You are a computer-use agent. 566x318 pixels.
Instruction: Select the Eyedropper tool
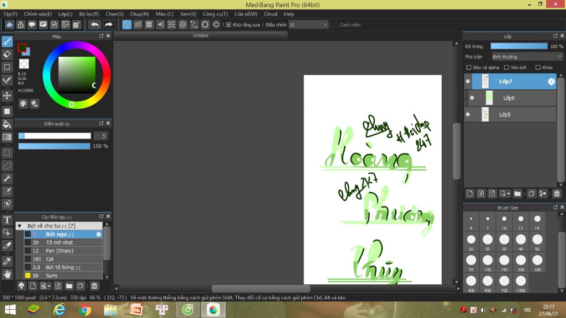coord(7,261)
